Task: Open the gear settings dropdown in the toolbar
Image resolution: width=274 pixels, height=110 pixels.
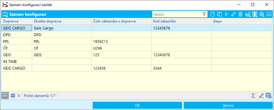Action: 262,15
